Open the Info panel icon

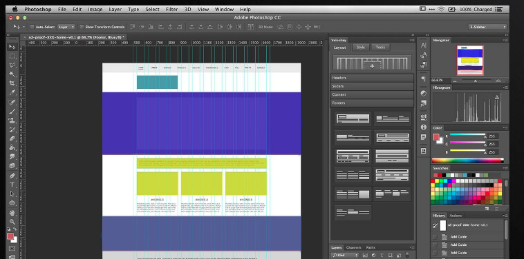(423, 127)
